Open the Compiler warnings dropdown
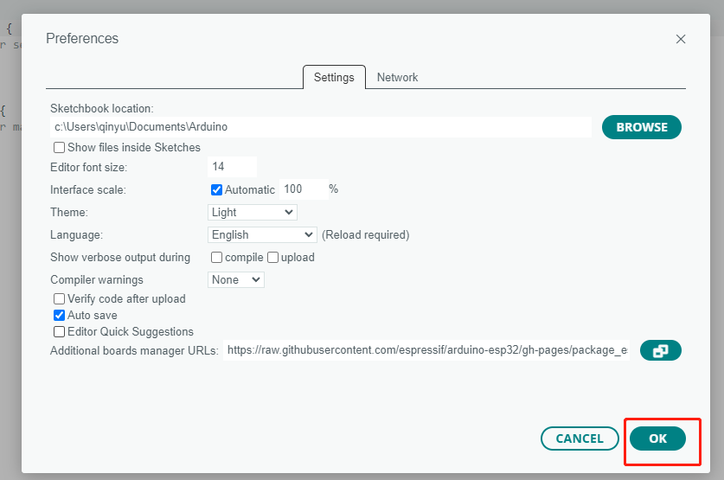This screenshot has height=480, width=724. 236,279
